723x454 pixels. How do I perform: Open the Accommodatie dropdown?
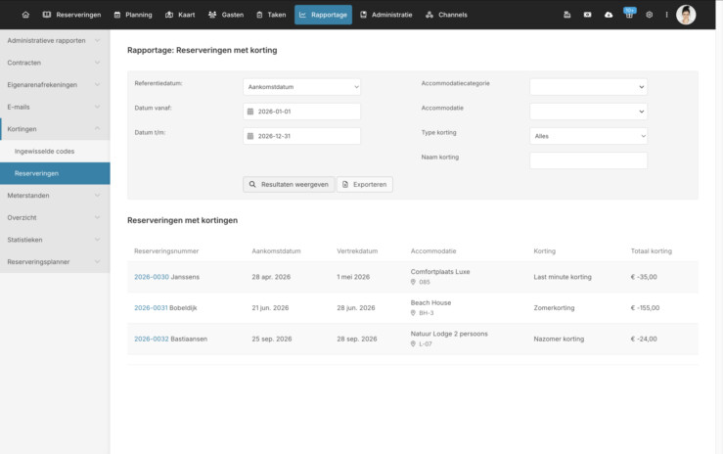pyautogui.click(x=588, y=112)
